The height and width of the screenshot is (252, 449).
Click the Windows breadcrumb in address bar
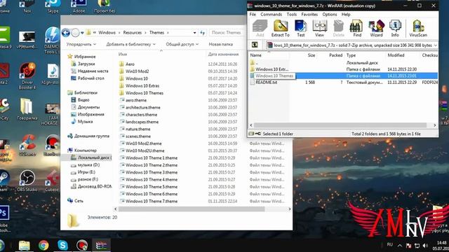pyautogui.click(x=107, y=33)
